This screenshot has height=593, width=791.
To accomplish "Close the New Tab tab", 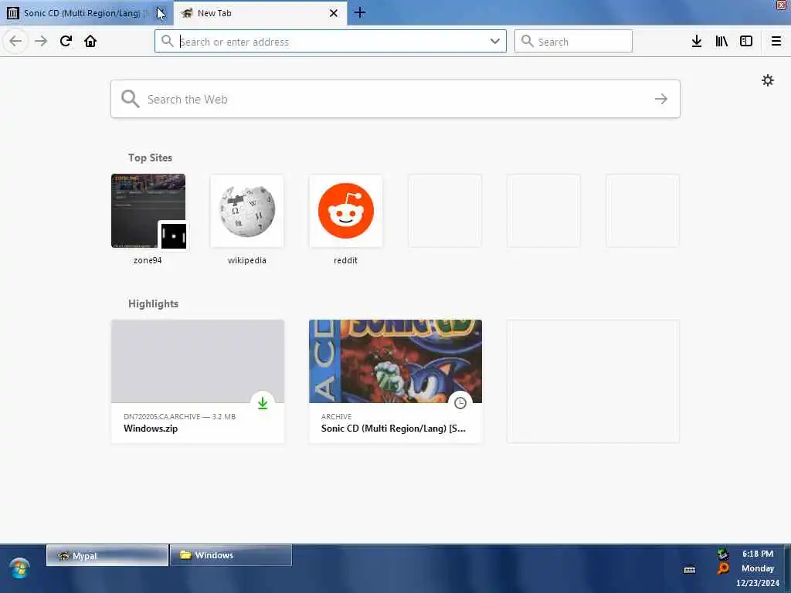I will (334, 13).
